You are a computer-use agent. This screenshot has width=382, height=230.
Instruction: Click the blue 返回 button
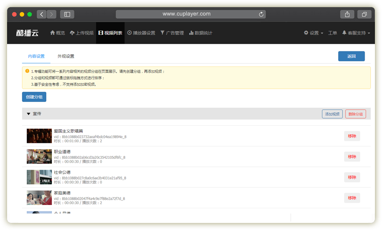(x=351, y=56)
